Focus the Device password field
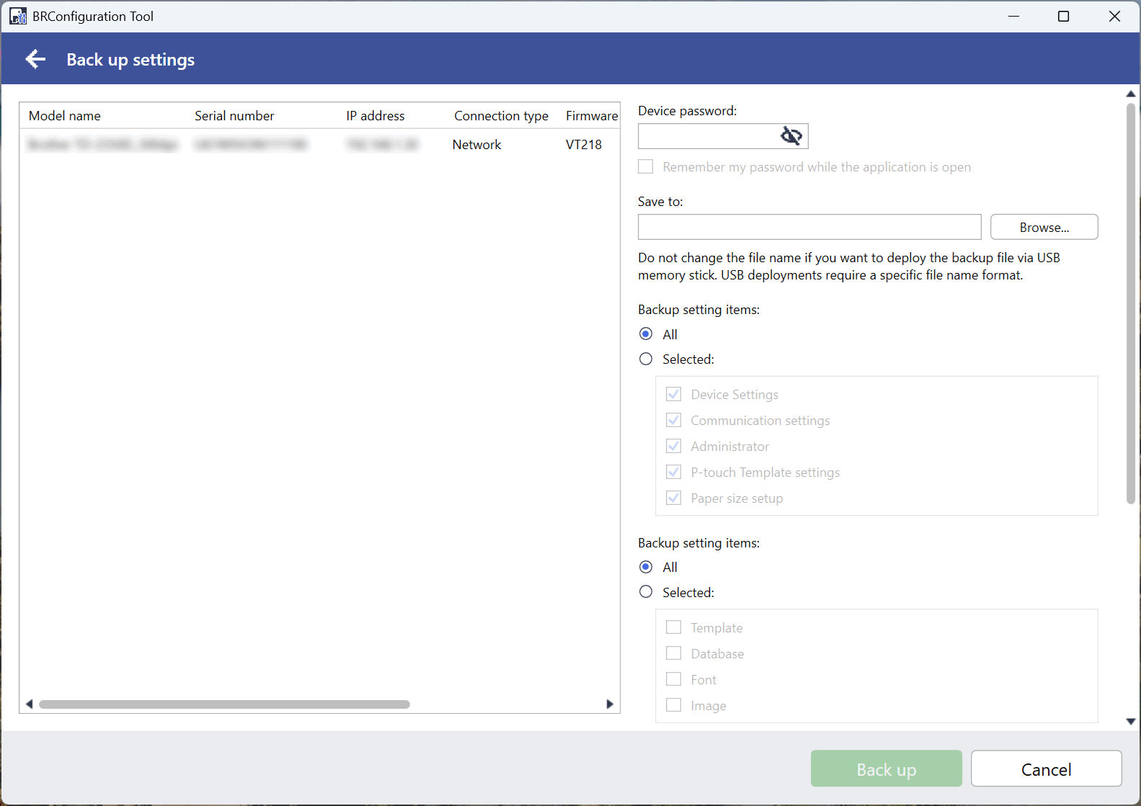 [x=708, y=136]
